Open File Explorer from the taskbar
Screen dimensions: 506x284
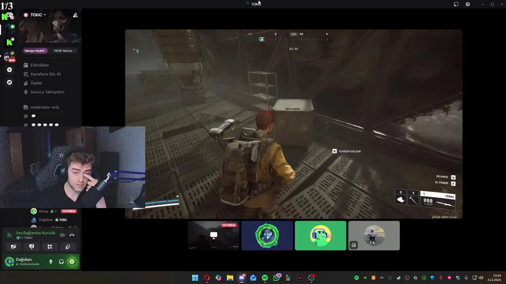(x=230, y=278)
